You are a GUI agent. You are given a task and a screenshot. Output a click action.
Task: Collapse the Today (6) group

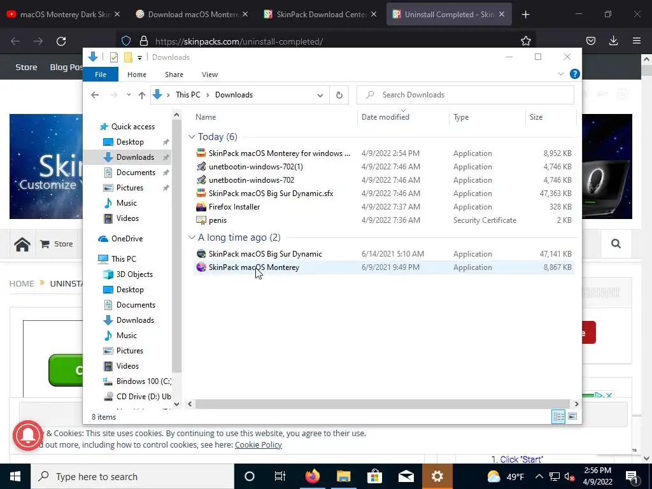(192, 136)
